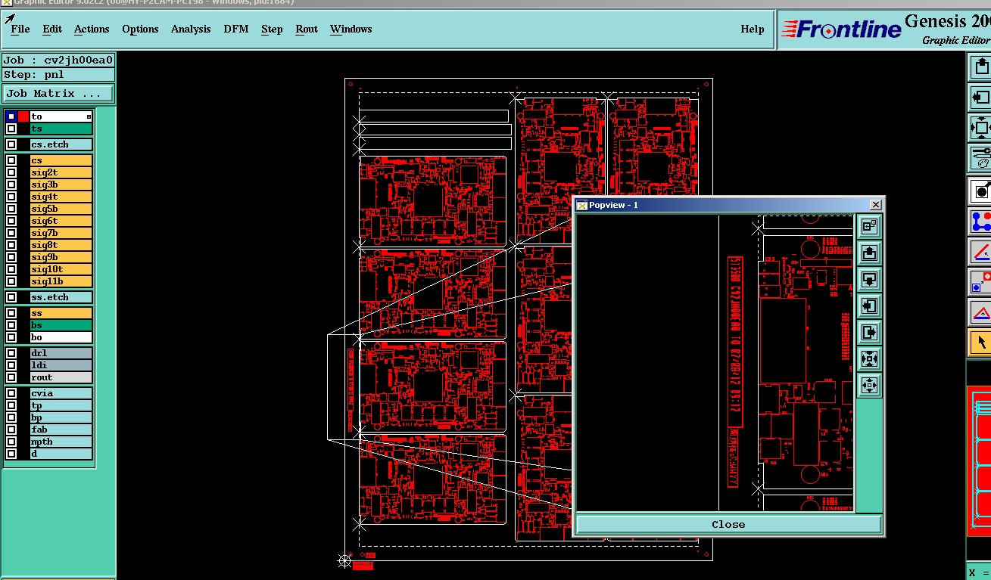991x580 pixels.
Task: Toggle display checkbox for layer ss.etch
Action: (11, 297)
